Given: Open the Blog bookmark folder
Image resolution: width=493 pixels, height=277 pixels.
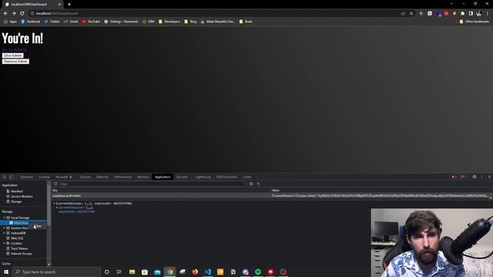Looking at the screenshot, I should click(190, 22).
